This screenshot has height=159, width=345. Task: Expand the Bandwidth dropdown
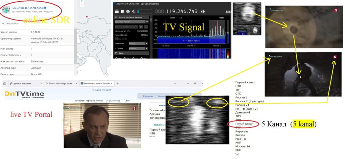(147, 43)
